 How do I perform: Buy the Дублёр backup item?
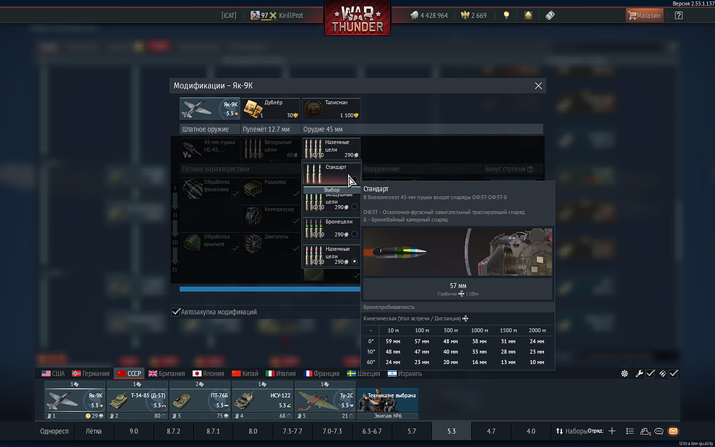point(270,109)
